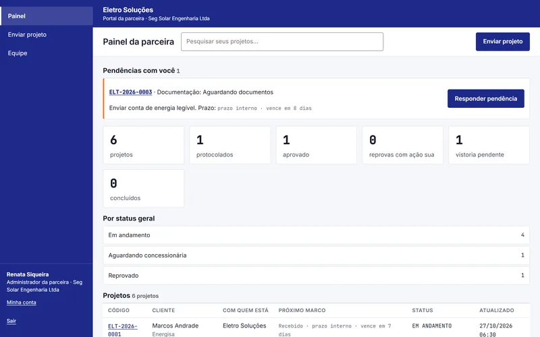
Task: Click the Reprovado status row
Action: point(316,276)
